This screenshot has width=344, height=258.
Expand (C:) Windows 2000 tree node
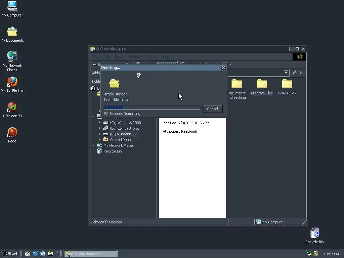[x=99, y=123]
